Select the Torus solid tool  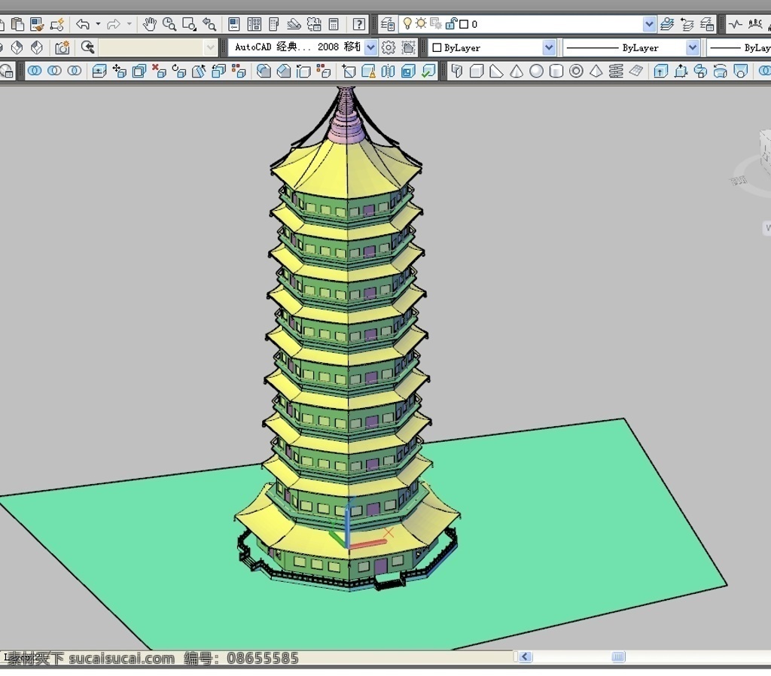(576, 72)
